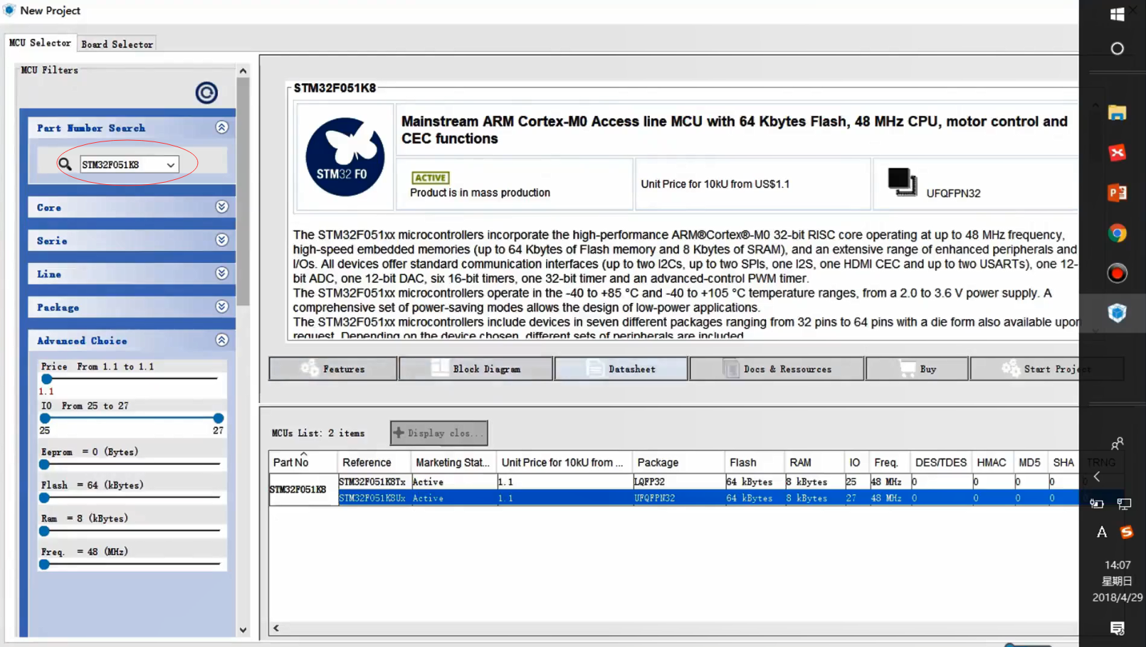Click the battery power tray icon

[1097, 504]
